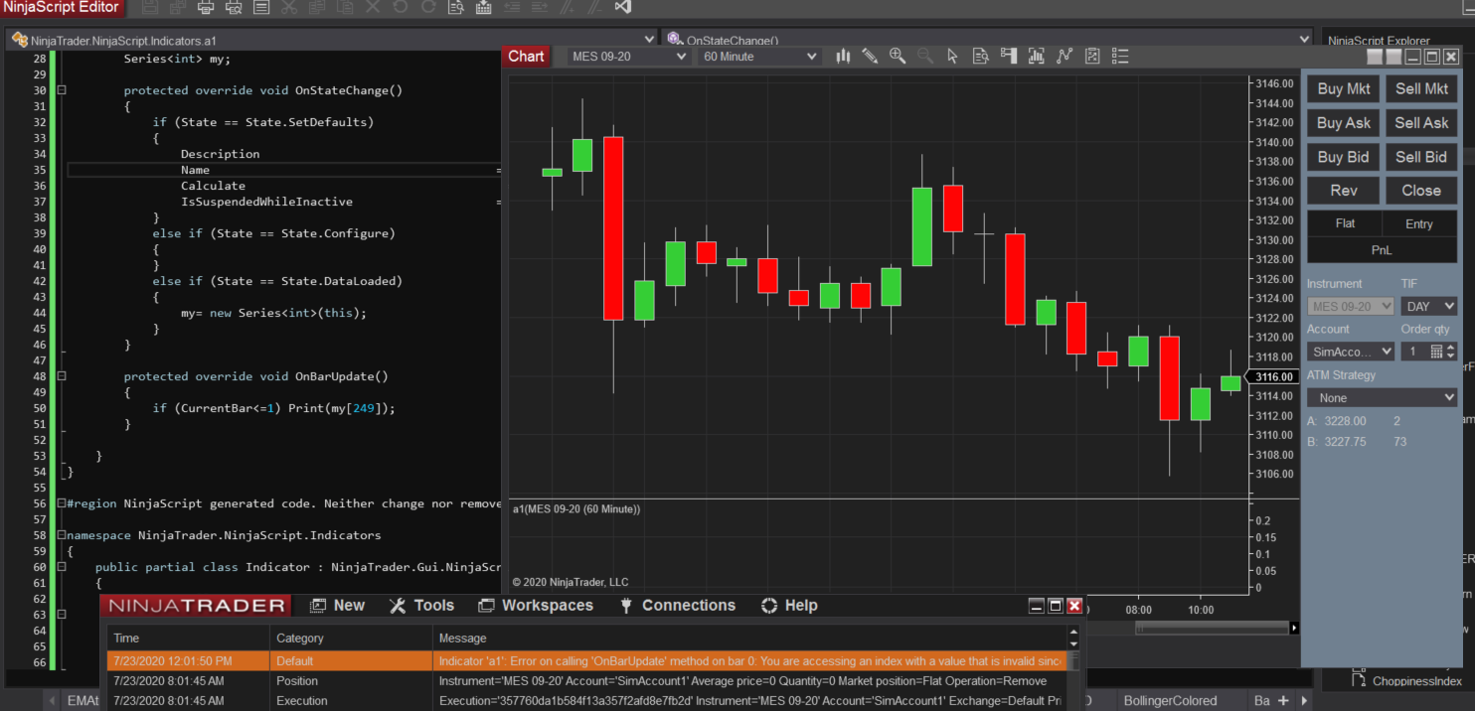Image resolution: width=1475 pixels, height=711 pixels.
Task: Open the Data Box icon on chart toolbar
Action: [980, 57]
